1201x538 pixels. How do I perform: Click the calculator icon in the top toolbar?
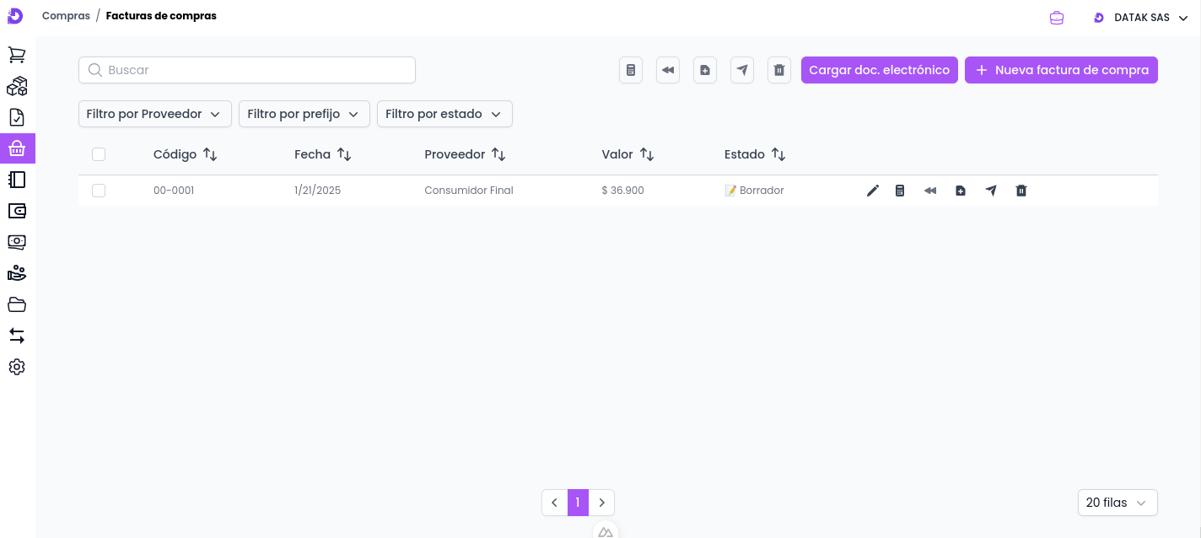tap(631, 70)
